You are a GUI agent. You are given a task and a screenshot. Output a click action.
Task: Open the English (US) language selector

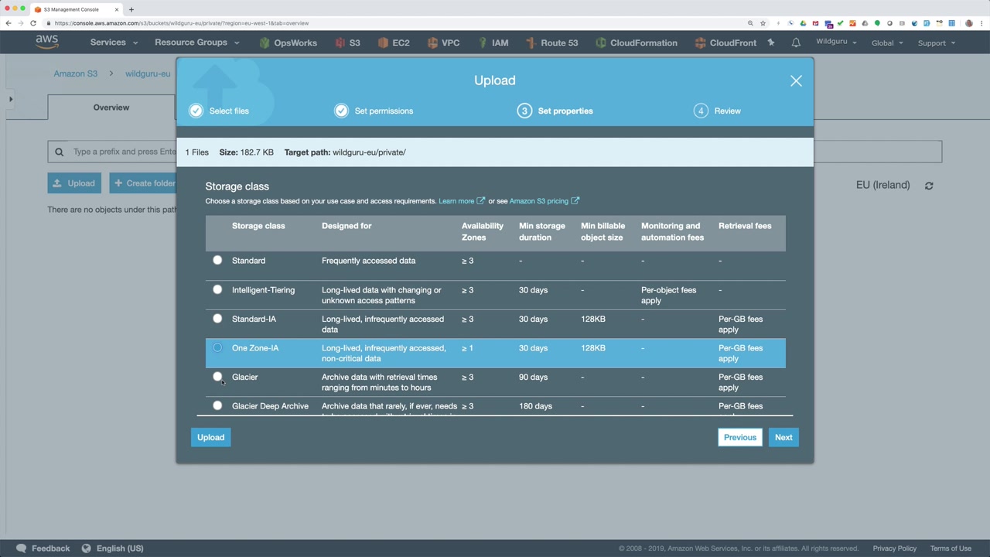coord(113,548)
